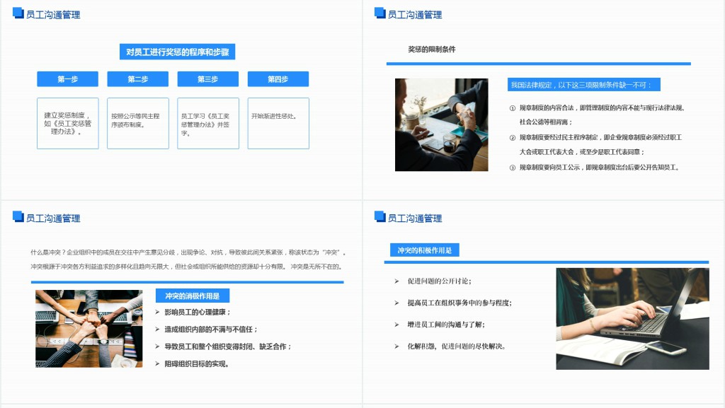This screenshot has height=408, width=725.
Task: Select the circled number ③ marker
Action: click(513, 168)
